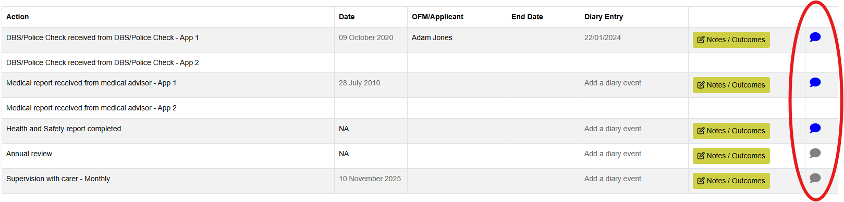Screen dimensions: 844x202
Task: Click diary entry date 22/01/2024
Action: tap(603, 37)
